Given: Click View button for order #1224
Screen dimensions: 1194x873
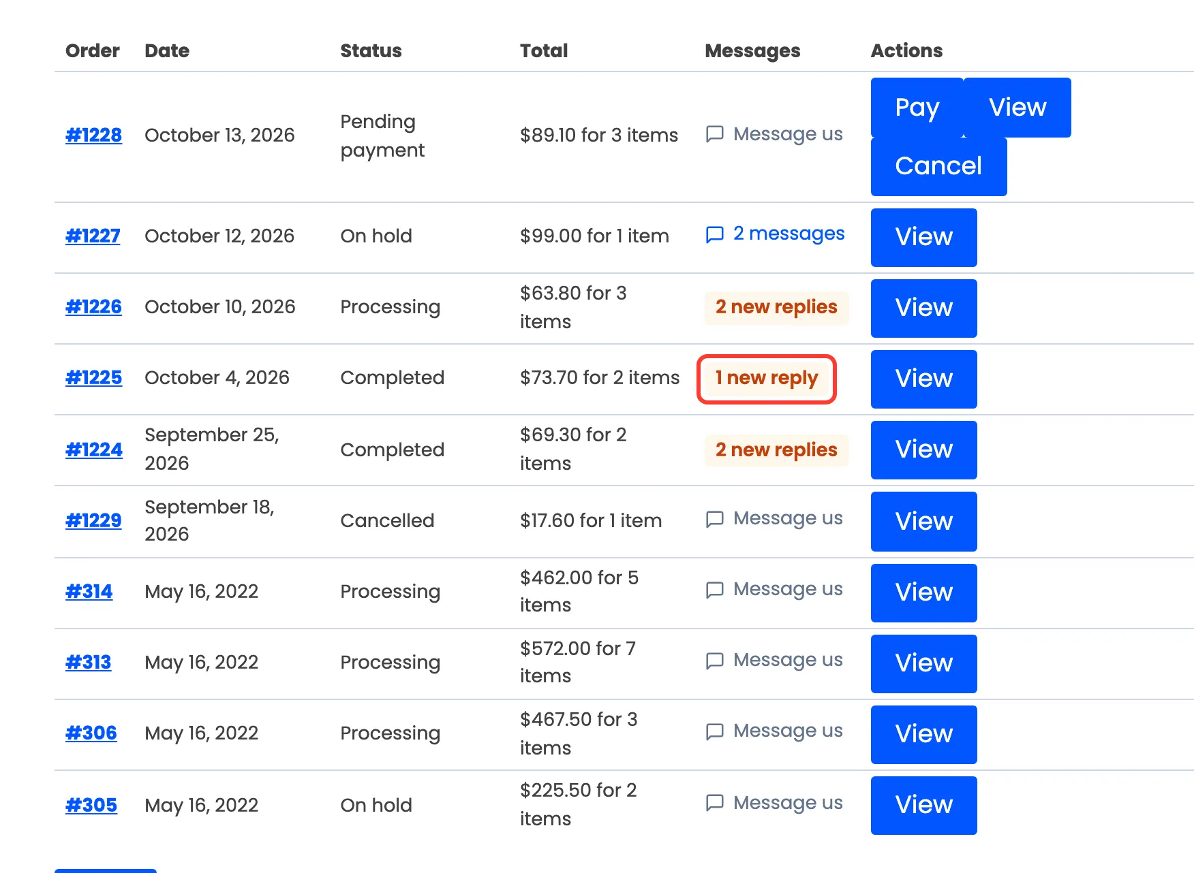Looking at the screenshot, I should pos(923,449).
